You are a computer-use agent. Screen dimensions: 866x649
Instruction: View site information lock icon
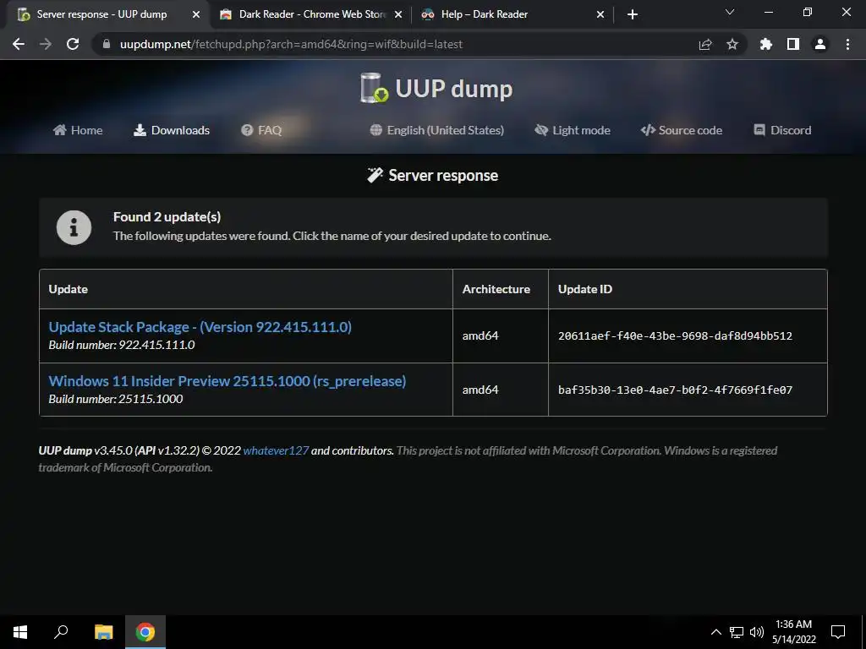coord(107,44)
